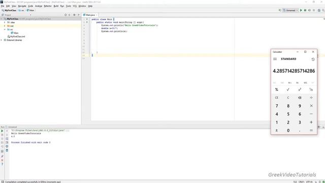Collapse MyFirstClass project root node
This screenshot has width=325, height=183.
2,19
